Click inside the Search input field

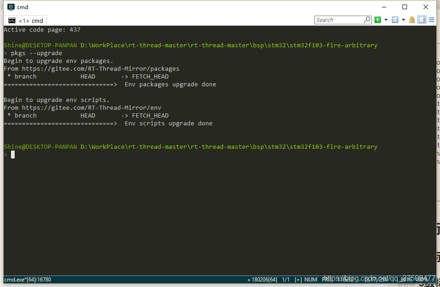coord(339,20)
